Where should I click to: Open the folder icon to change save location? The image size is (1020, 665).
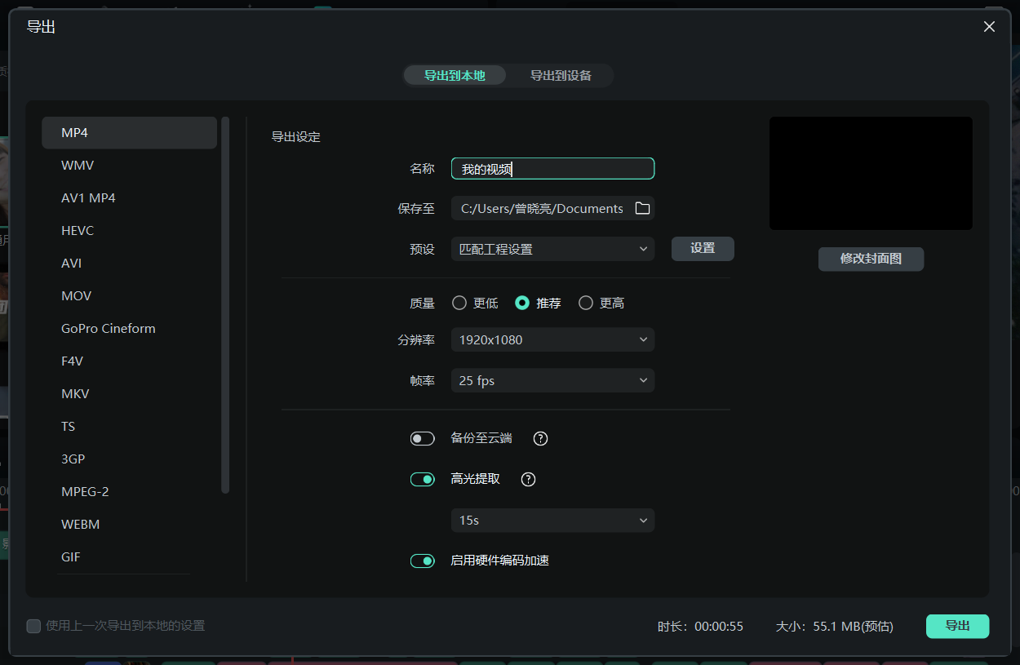click(x=642, y=208)
